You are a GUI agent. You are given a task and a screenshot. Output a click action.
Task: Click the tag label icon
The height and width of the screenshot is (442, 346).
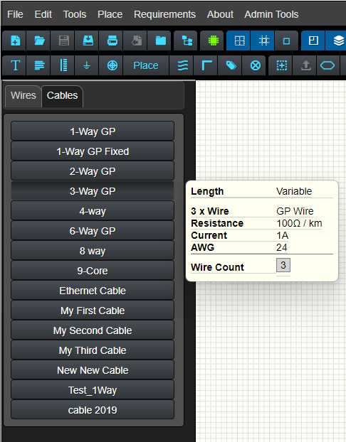(x=231, y=65)
